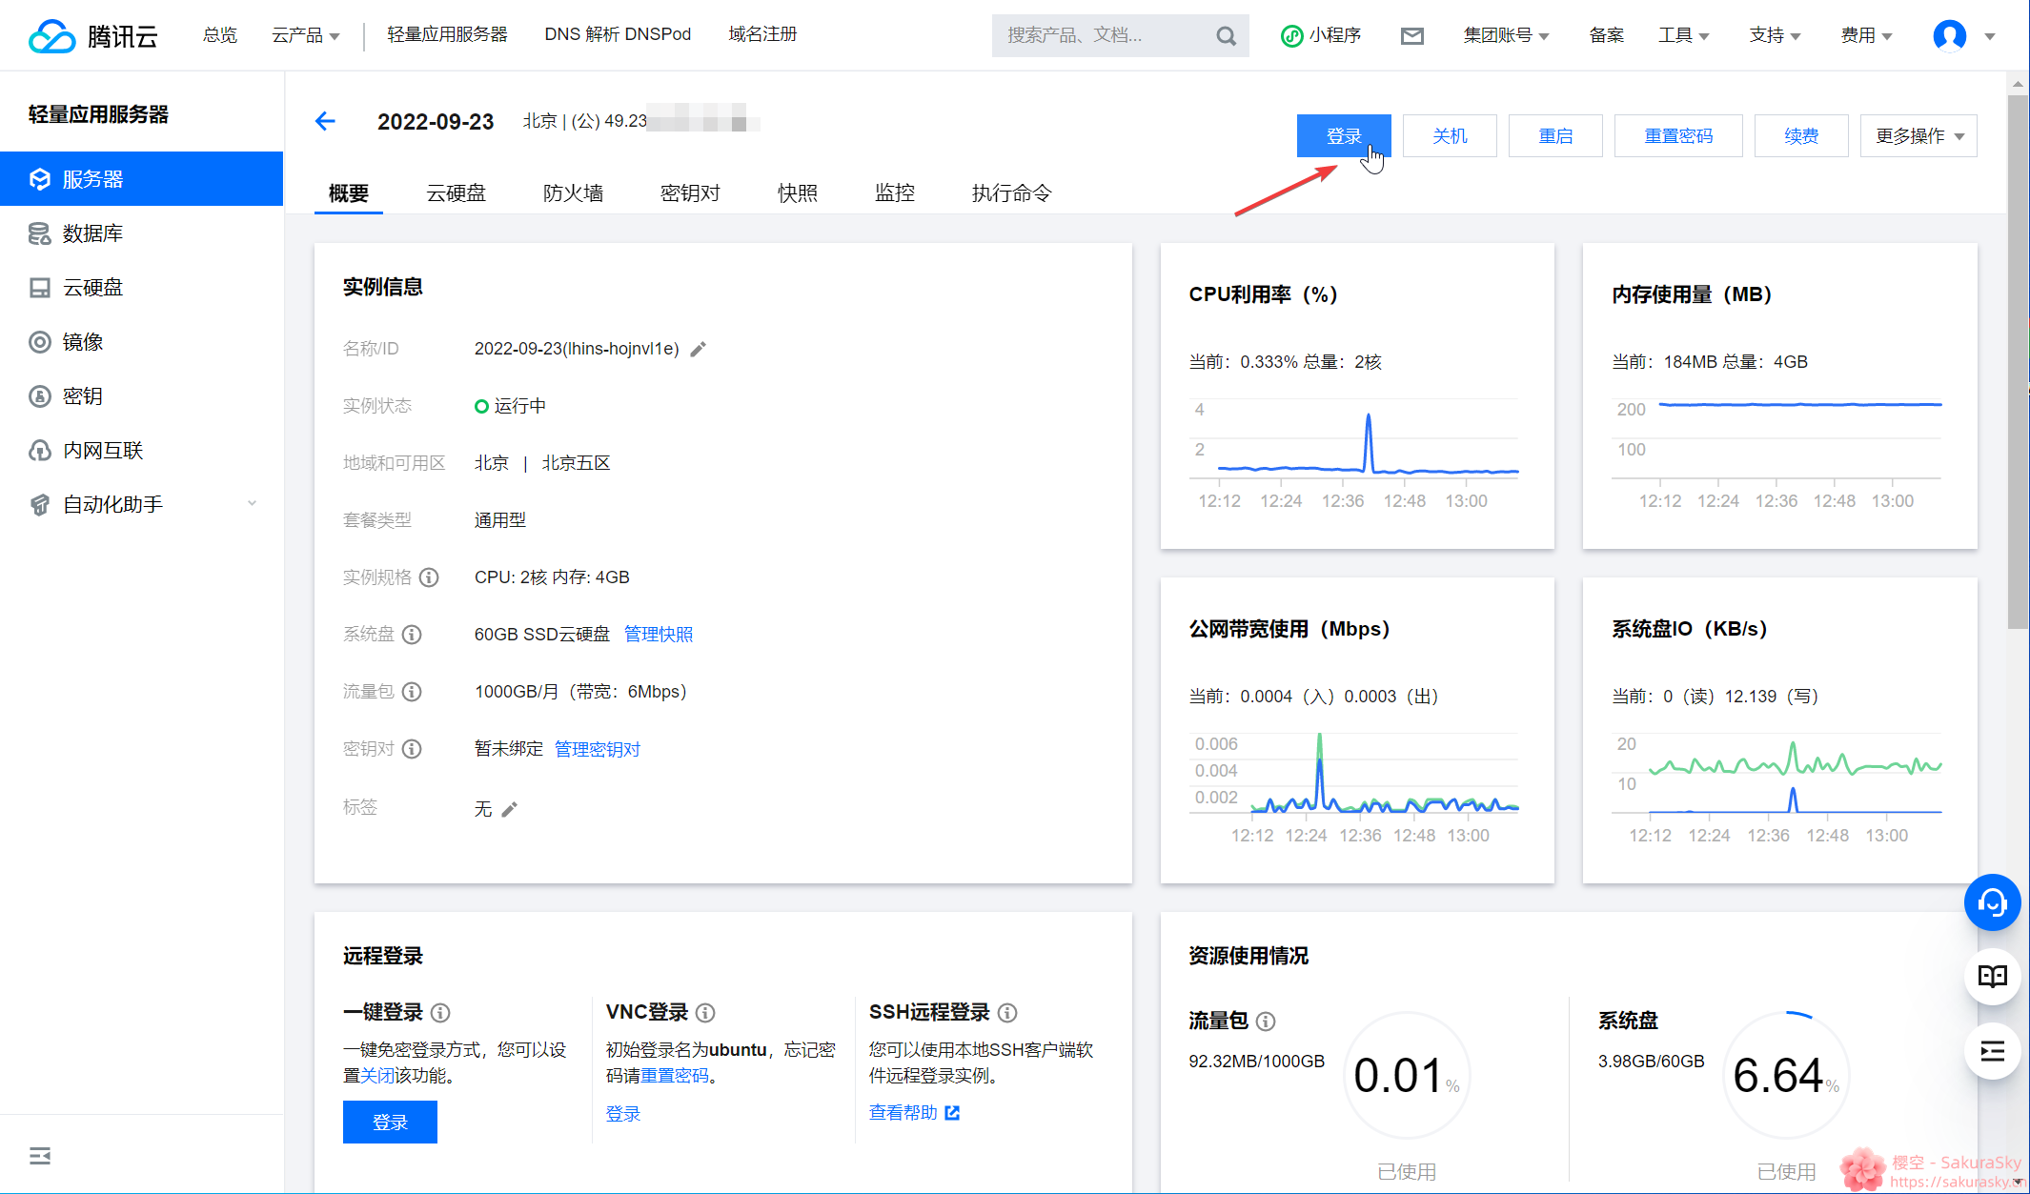The height and width of the screenshot is (1194, 2030).
Task: Click the 关机 button
Action: point(1450,136)
